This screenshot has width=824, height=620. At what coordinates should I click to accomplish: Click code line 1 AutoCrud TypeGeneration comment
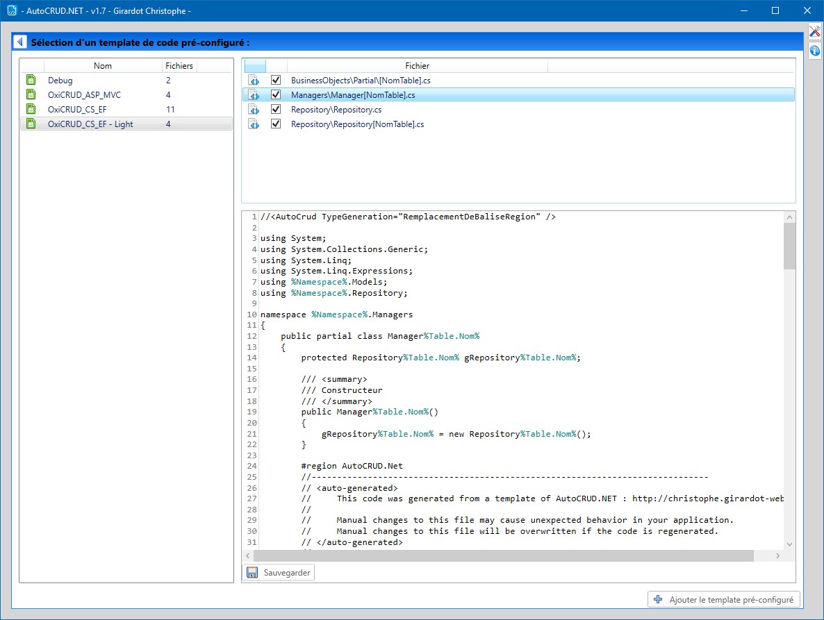(x=408, y=217)
